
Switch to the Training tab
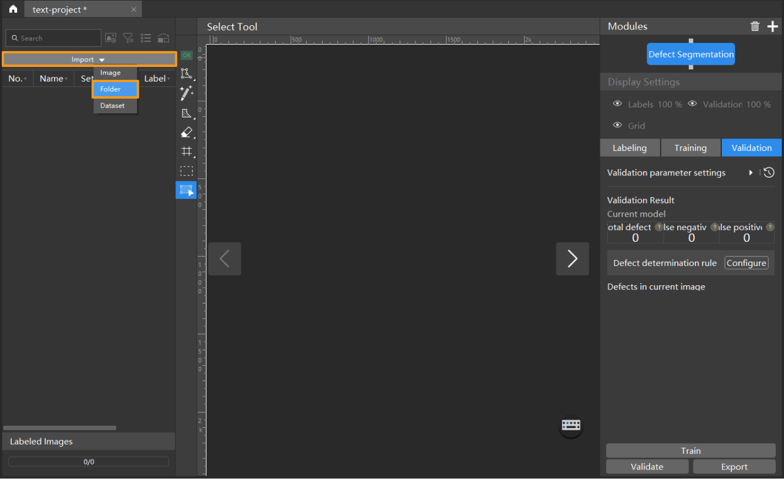pyautogui.click(x=691, y=148)
